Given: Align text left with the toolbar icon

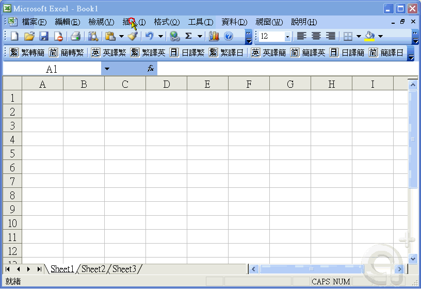Looking at the screenshot, I should point(301,36).
